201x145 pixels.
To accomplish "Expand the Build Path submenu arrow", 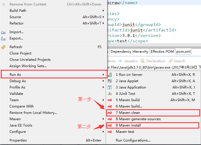I will [103, 11].
